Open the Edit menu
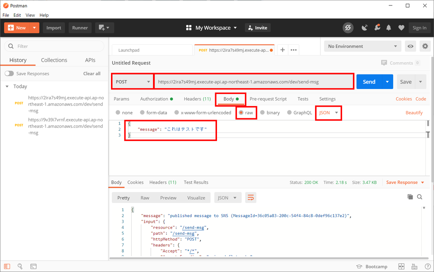The width and height of the screenshot is (434, 272). (x=17, y=15)
